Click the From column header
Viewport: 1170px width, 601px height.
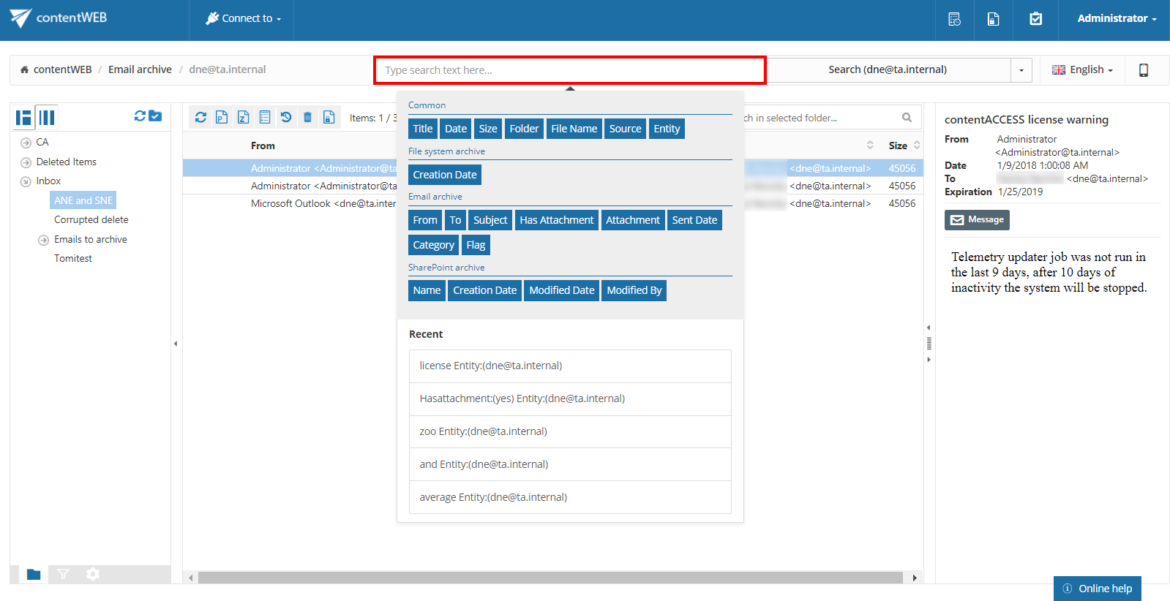click(x=263, y=145)
